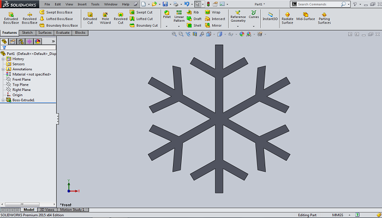
Task: Switch to the Surfaces tab
Action: pos(45,33)
